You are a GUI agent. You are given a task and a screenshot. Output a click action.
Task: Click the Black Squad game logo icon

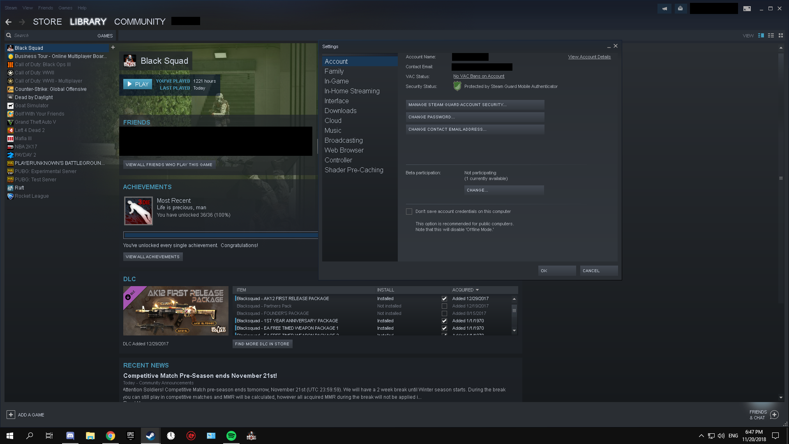(x=130, y=61)
